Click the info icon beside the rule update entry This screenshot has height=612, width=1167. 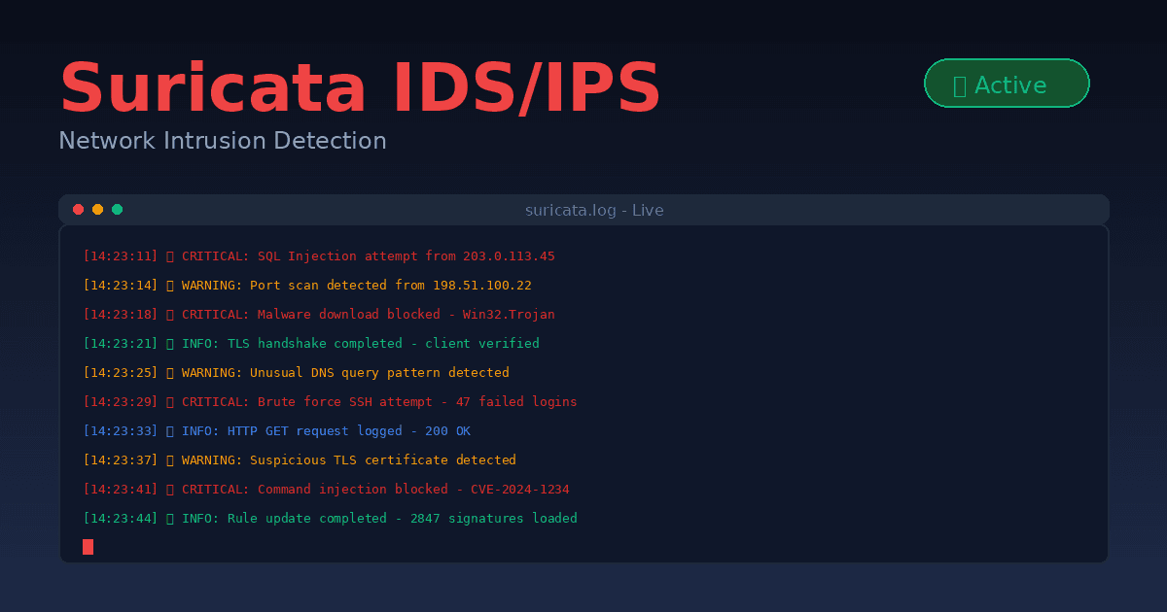(169, 518)
